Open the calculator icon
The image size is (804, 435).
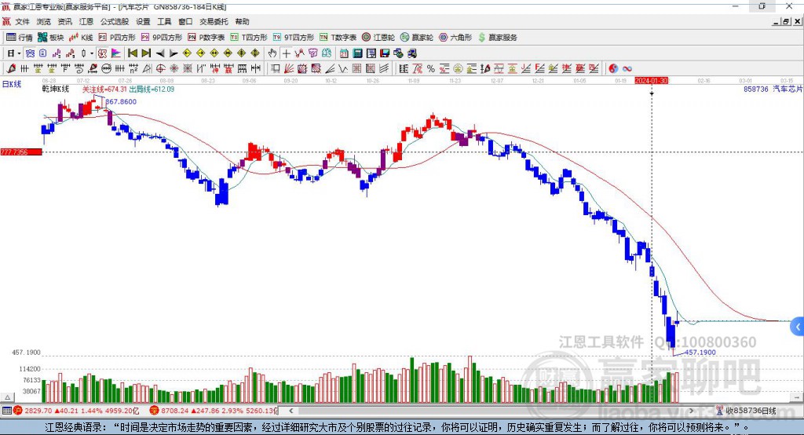[357, 53]
